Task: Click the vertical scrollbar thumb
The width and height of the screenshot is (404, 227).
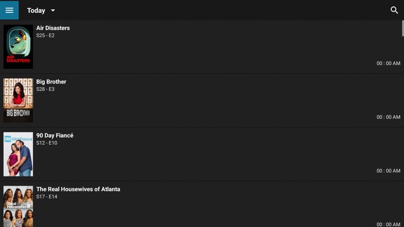Action: pos(403,29)
